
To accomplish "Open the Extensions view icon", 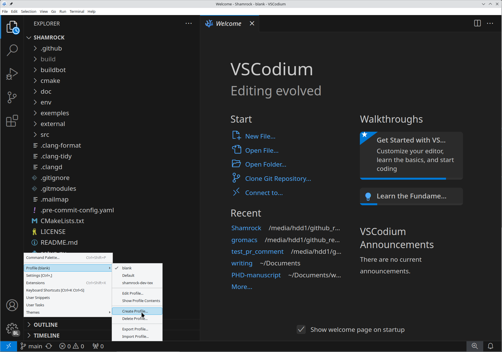I will point(12,121).
